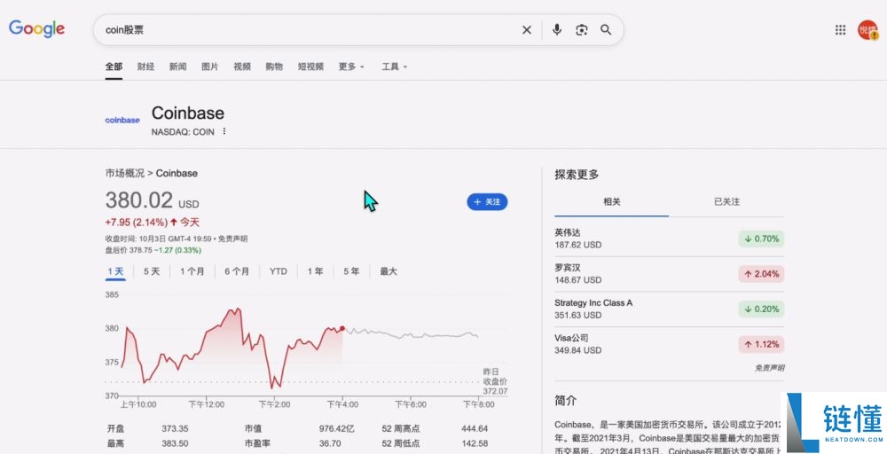Click the 市盈率 value 36.70
This screenshot has width=887, height=454.
click(x=330, y=443)
